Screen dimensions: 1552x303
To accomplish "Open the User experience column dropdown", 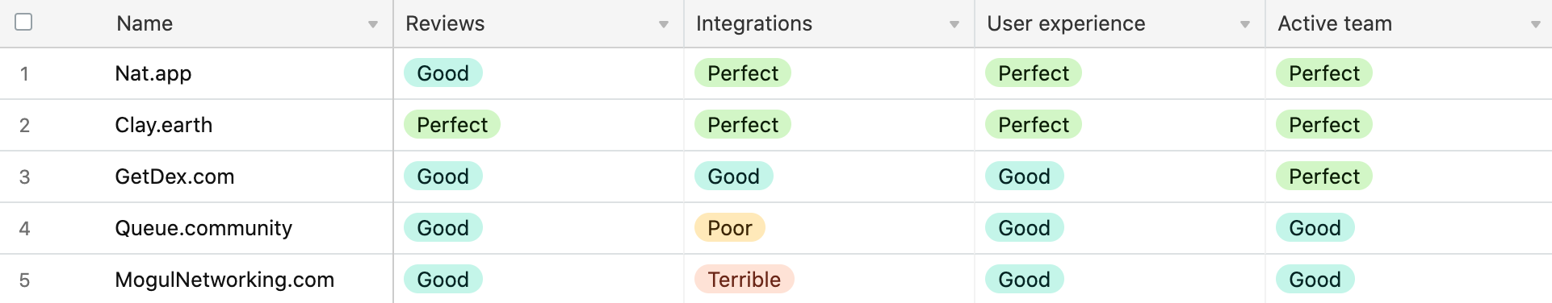I will 1245,24.
